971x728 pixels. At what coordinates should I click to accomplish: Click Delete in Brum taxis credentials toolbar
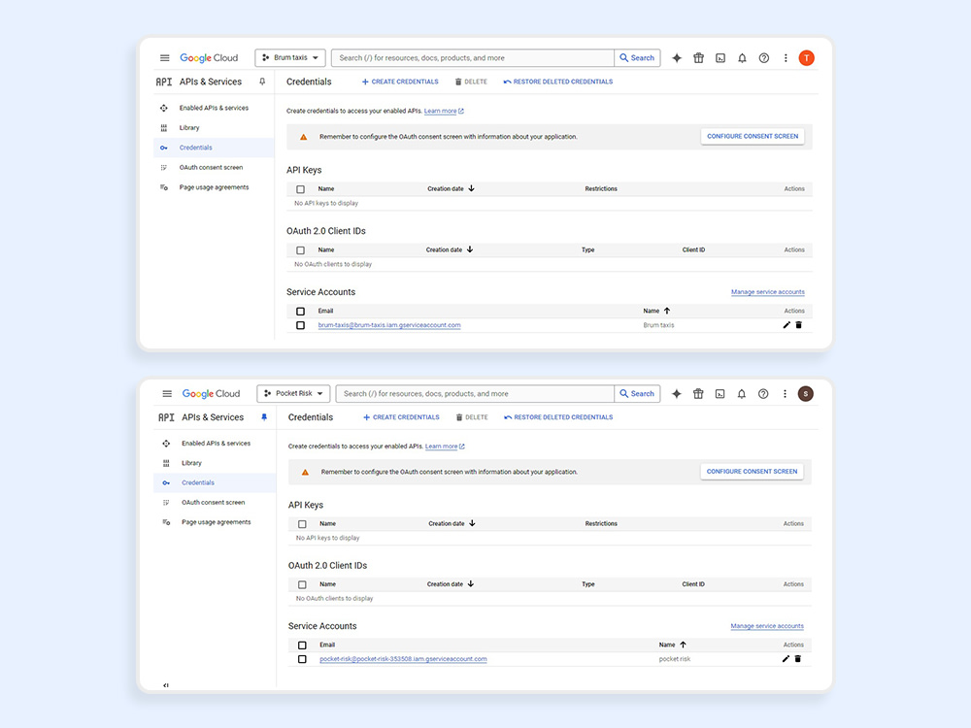(x=471, y=82)
